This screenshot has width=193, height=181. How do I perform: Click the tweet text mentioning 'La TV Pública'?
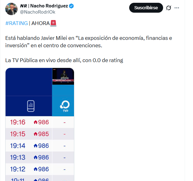(x=64, y=60)
